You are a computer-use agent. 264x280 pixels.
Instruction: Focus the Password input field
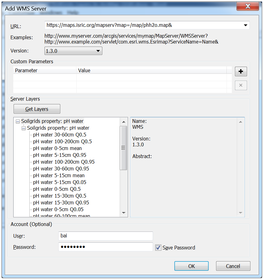click(105, 247)
